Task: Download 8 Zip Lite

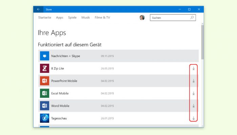Action: (x=193, y=69)
